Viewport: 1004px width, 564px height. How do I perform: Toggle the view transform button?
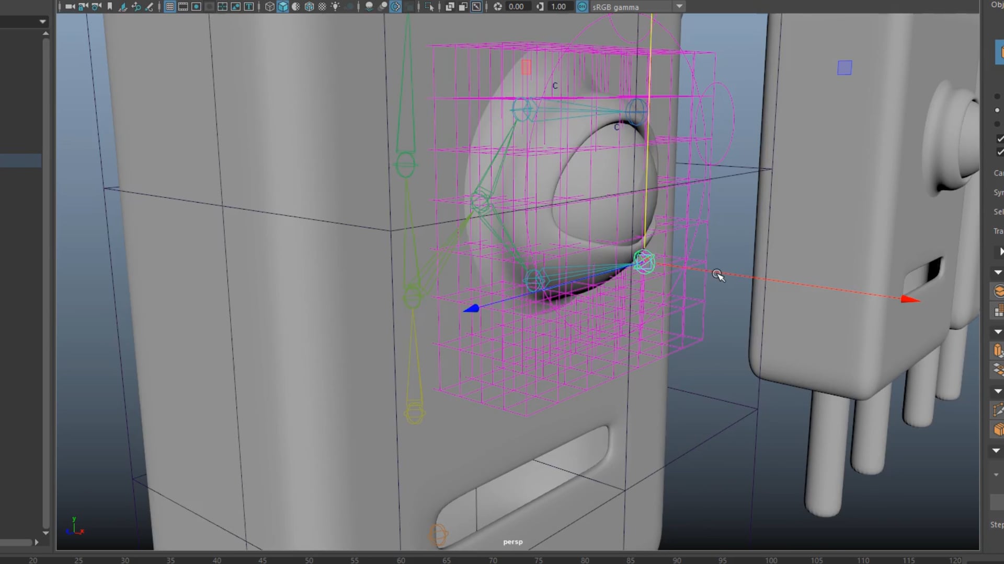coord(582,7)
